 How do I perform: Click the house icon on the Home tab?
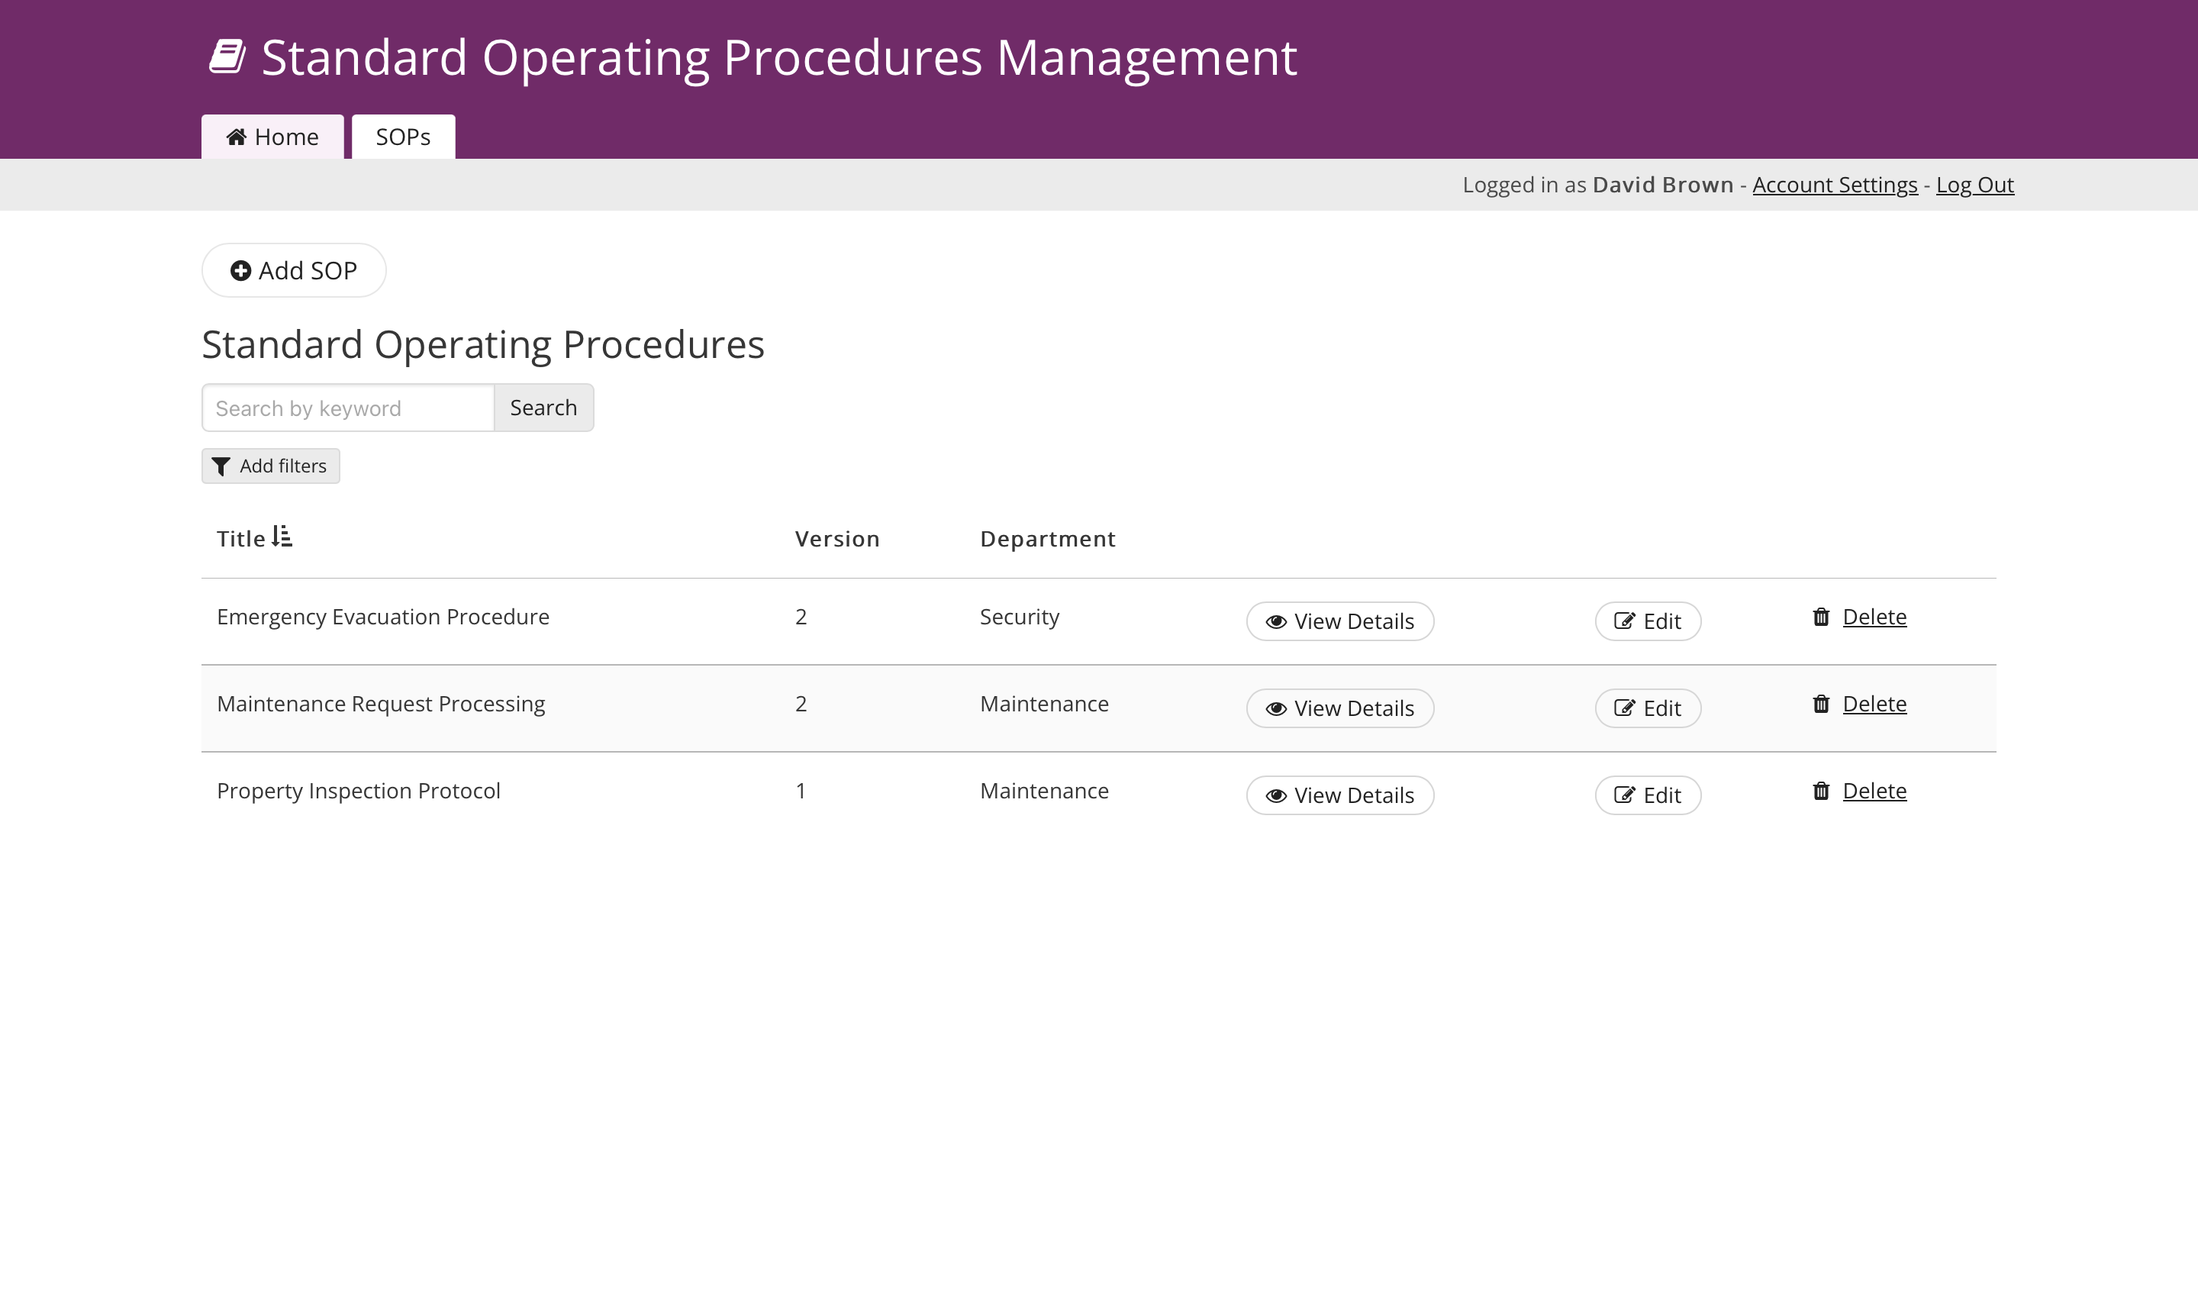click(x=236, y=137)
